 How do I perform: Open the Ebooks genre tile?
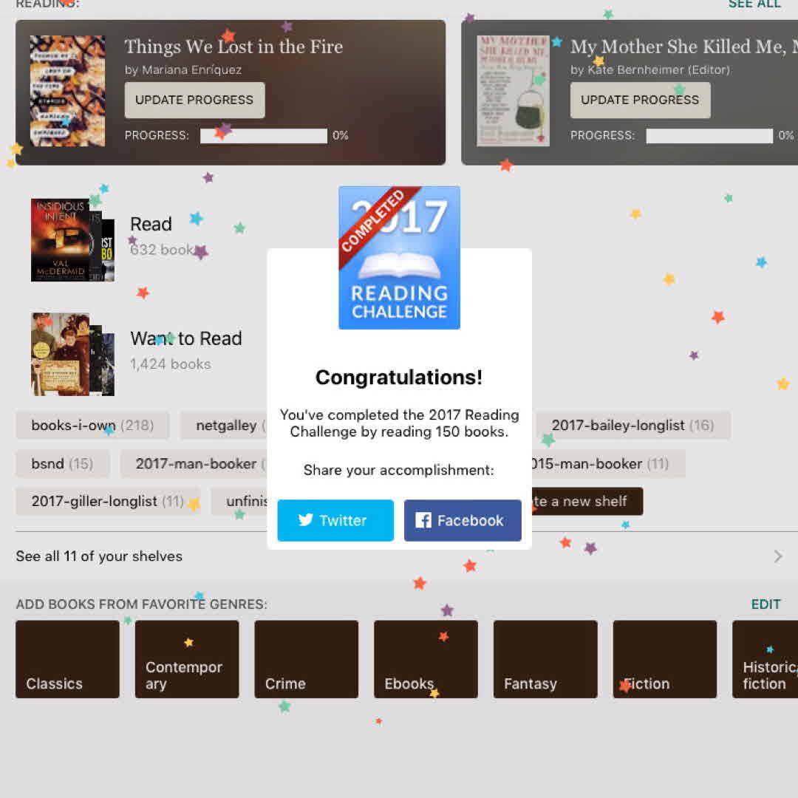pyautogui.click(x=426, y=659)
